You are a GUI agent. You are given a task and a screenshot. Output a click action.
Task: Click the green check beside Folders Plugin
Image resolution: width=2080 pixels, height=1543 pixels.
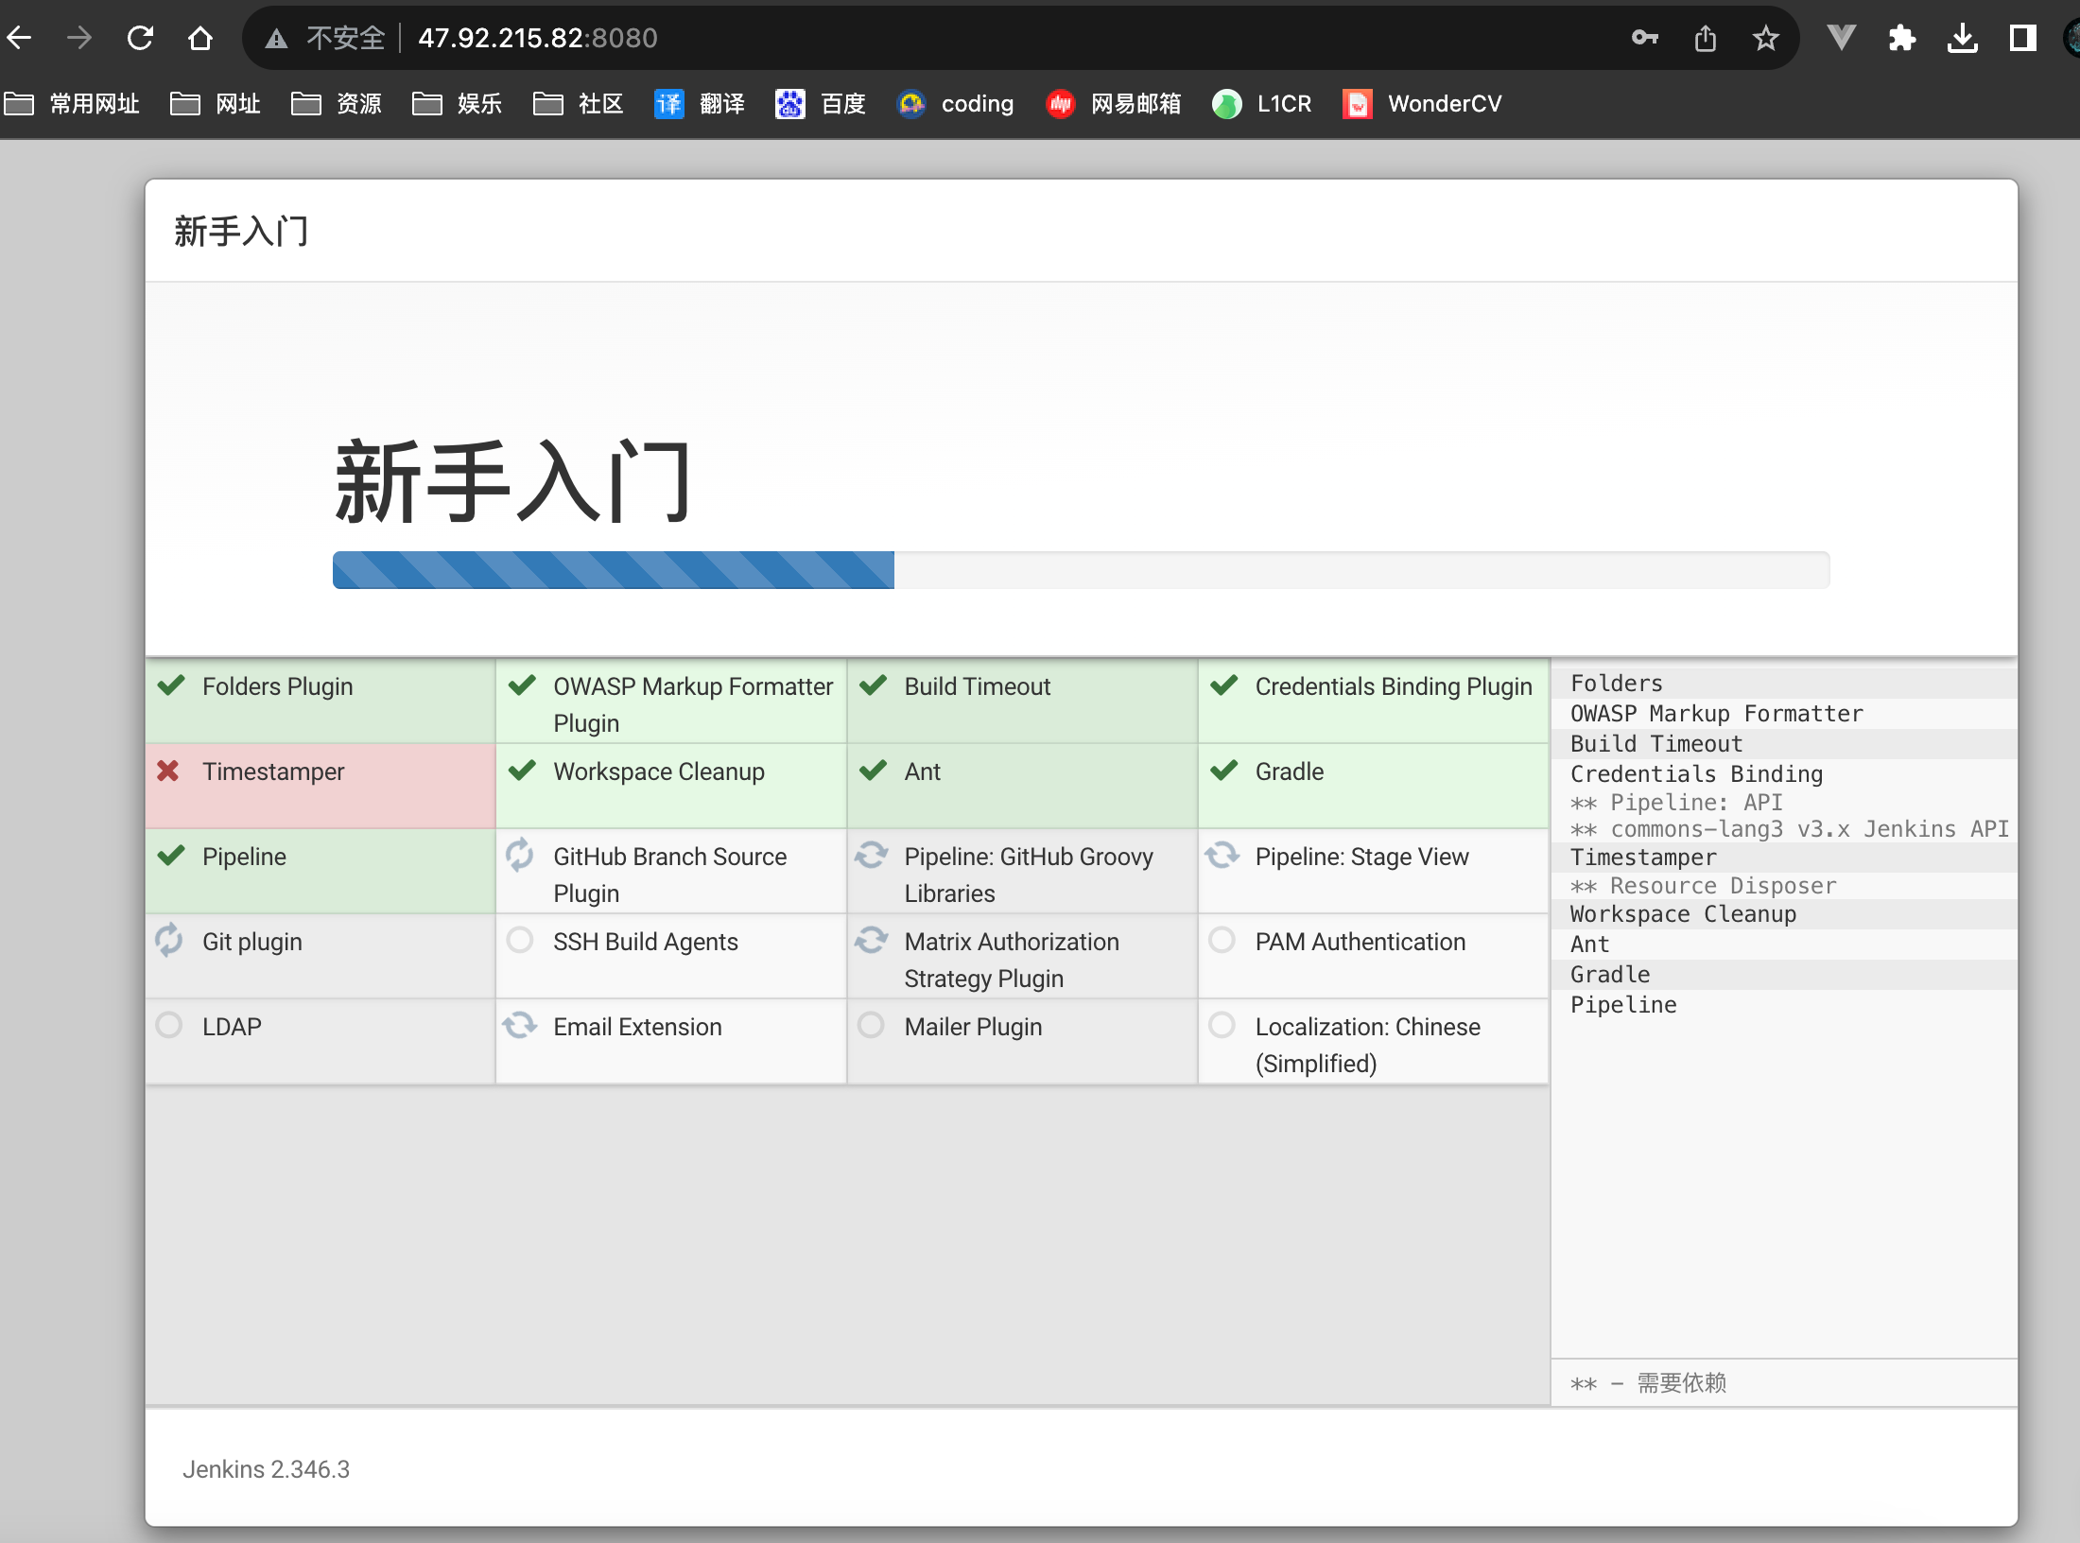tap(171, 685)
